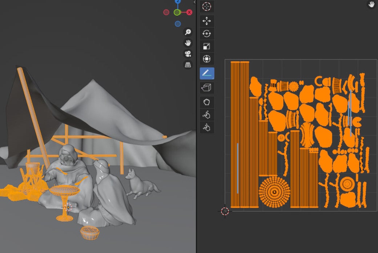Select the Transform tool
Viewport: 378px width, 253px height.
click(x=207, y=58)
